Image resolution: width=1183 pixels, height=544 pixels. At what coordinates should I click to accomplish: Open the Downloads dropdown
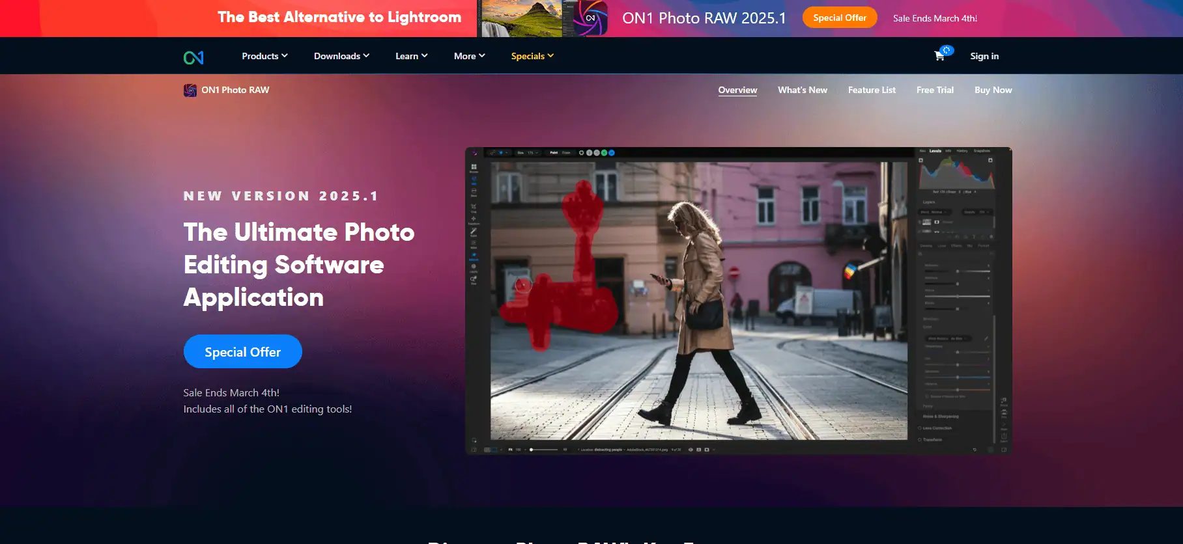(x=341, y=56)
